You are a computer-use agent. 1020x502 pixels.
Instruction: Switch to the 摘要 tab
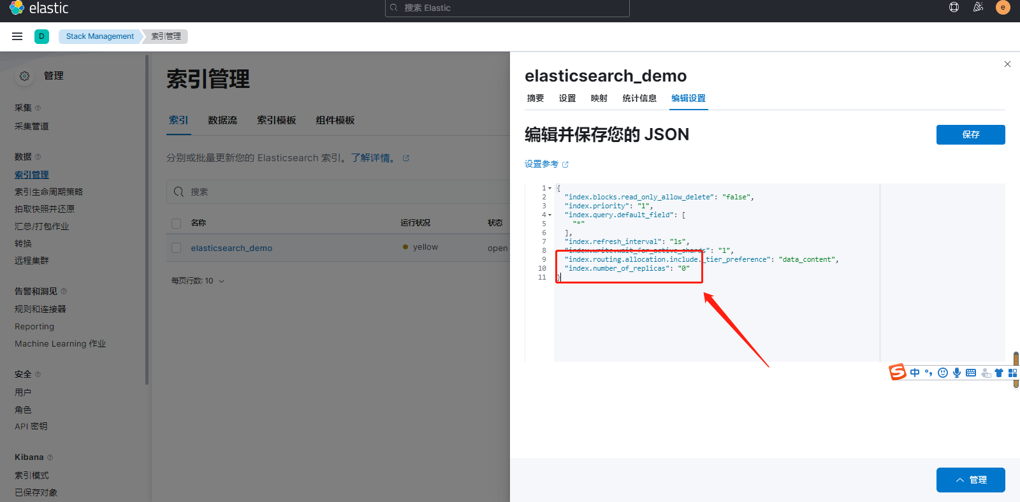[x=535, y=98]
